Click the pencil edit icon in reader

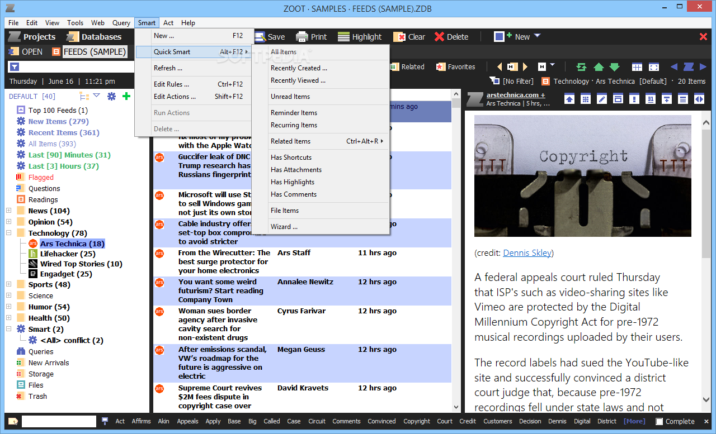click(x=602, y=99)
